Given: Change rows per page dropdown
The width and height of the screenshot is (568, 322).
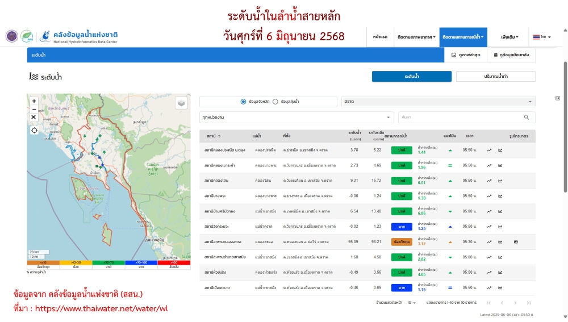Looking at the screenshot, I should 411,303.
